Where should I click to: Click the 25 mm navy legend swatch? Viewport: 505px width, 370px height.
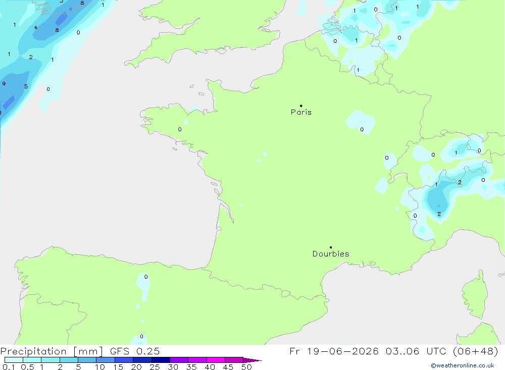pos(161,360)
